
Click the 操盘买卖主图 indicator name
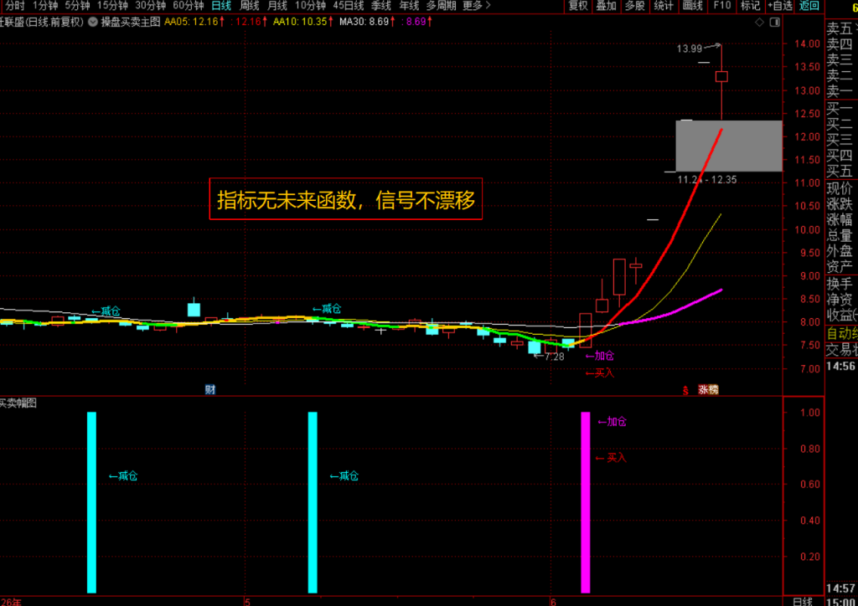click(x=130, y=22)
